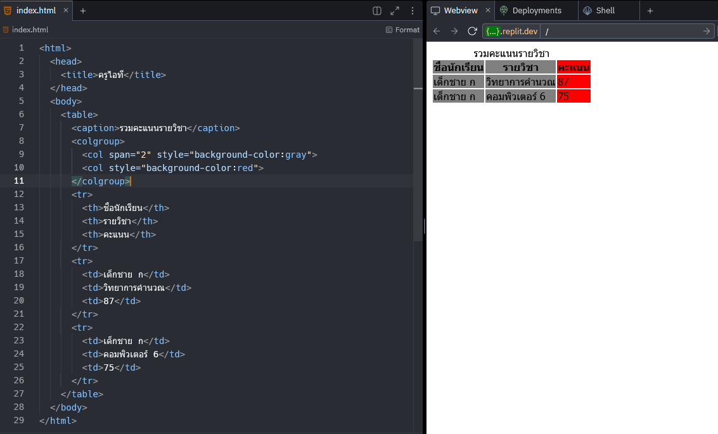The height and width of the screenshot is (434, 718).
Task: Click the red คะแนน header cell
Action: (x=574, y=67)
